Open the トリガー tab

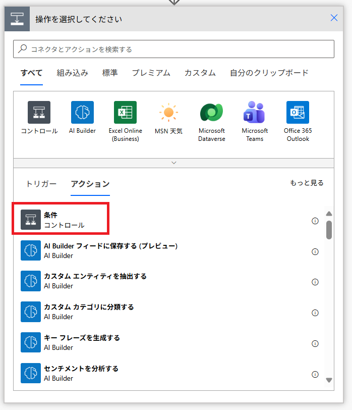tap(41, 184)
